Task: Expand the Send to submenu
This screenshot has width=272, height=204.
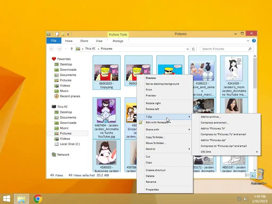Action: 165,149
